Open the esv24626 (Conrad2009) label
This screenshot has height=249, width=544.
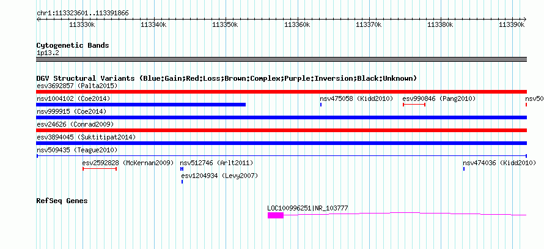click(75, 124)
